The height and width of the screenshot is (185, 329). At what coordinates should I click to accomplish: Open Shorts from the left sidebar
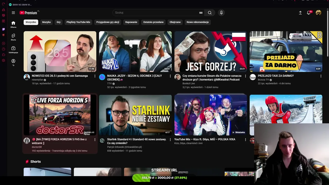click(13, 37)
